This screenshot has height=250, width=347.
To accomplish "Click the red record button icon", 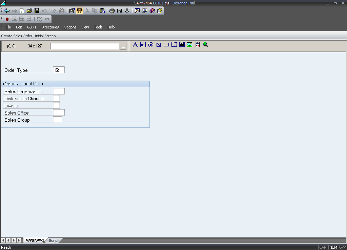I will (x=7, y=19).
